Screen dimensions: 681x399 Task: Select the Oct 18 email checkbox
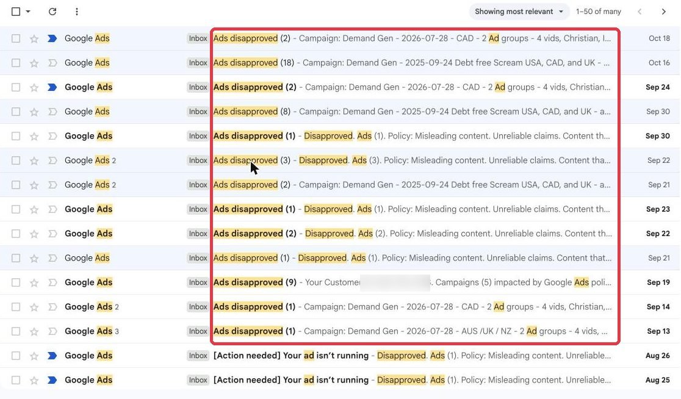16,38
